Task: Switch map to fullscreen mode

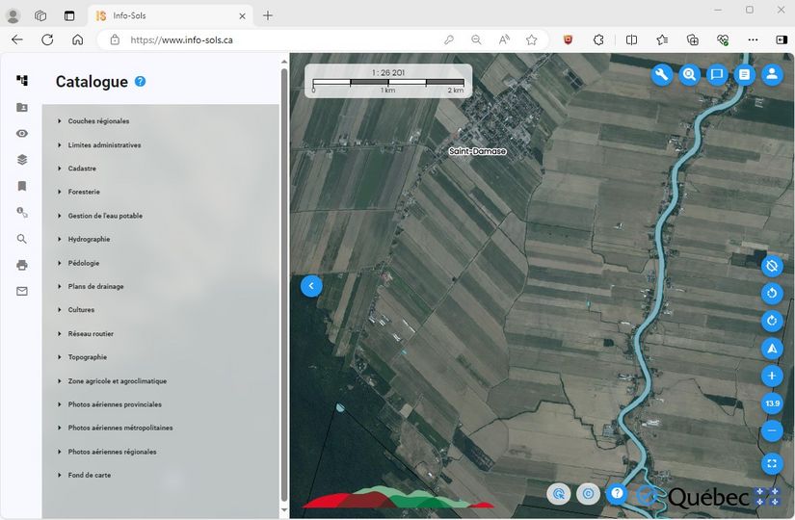Action: 772,464
